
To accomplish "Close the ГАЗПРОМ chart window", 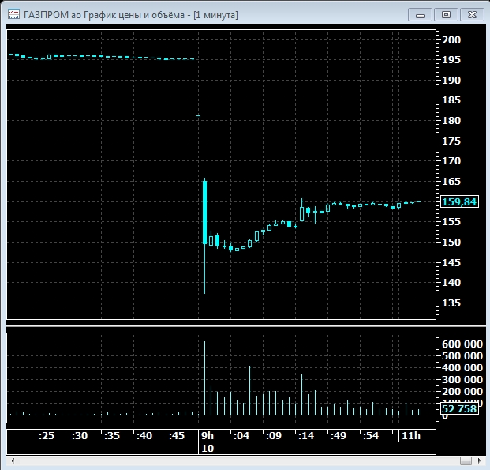I will pyautogui.click(x=471, y=14).
